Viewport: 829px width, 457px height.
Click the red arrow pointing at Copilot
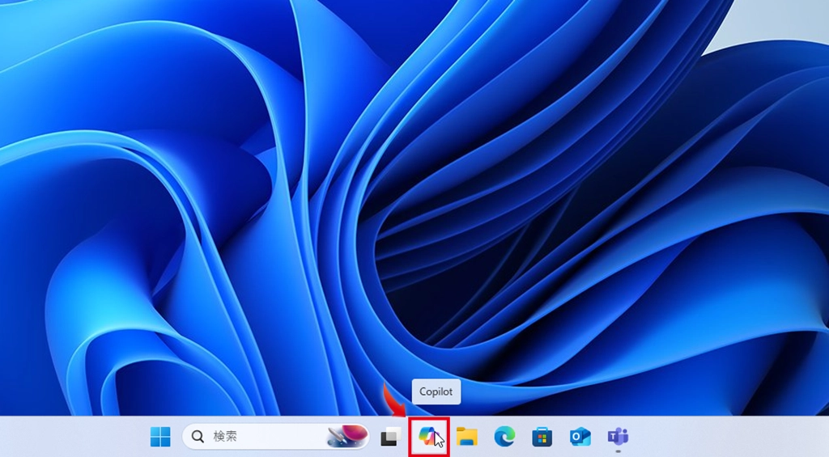click(x=393, y=400)
